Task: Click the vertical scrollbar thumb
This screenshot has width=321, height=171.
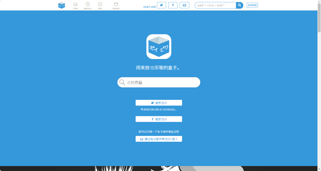Action: click(319, 18)
